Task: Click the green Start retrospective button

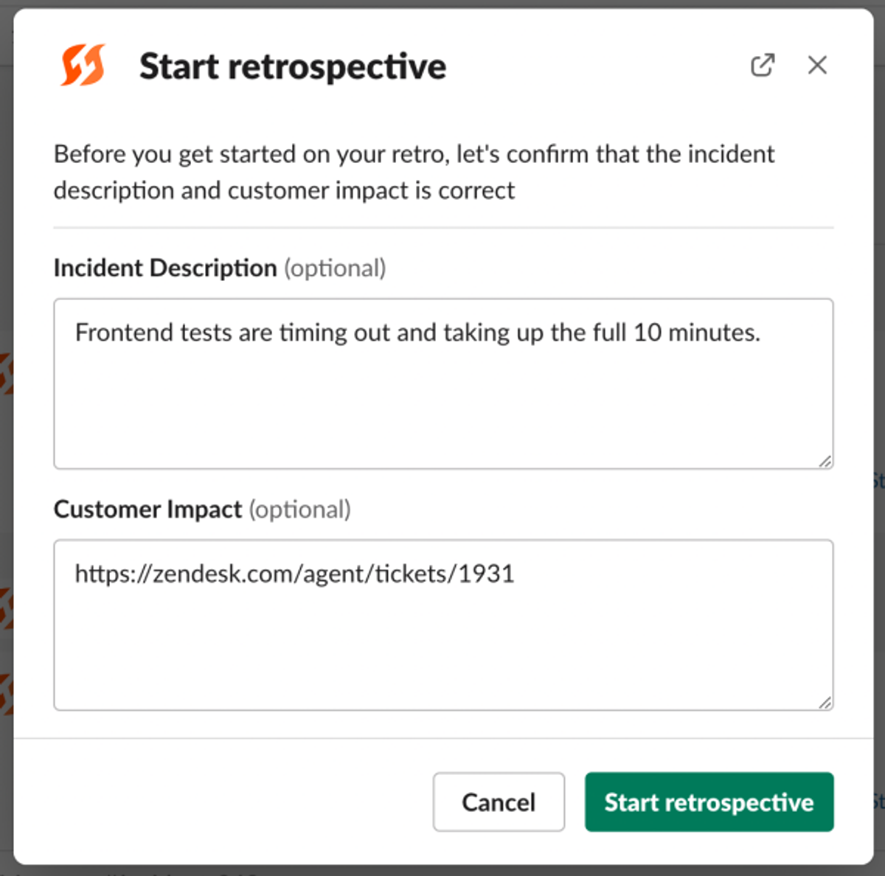Action: pyautogui.click(x=709, y=802)
